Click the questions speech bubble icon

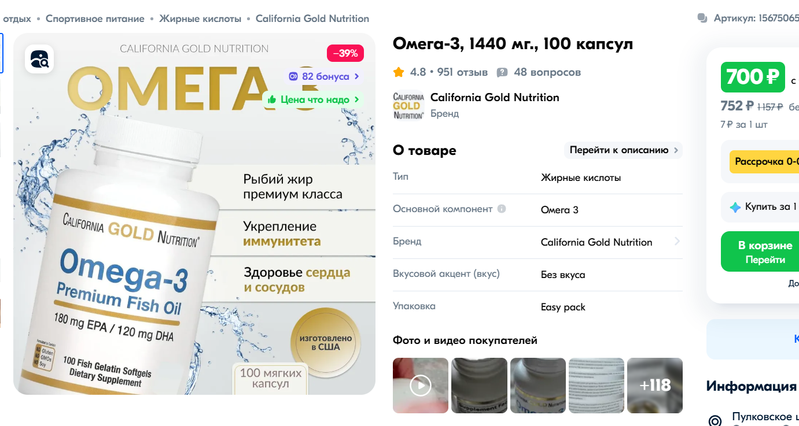502,73
